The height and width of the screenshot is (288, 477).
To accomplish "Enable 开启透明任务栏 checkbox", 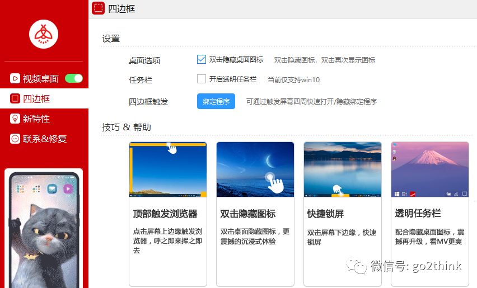I will 202,79.
